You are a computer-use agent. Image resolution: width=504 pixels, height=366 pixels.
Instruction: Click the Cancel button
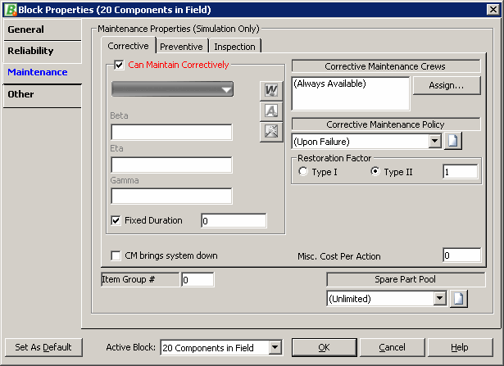[x=393, y=347]
